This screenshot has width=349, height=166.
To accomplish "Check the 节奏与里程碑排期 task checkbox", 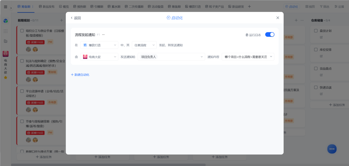I will (x=22, y=121).
